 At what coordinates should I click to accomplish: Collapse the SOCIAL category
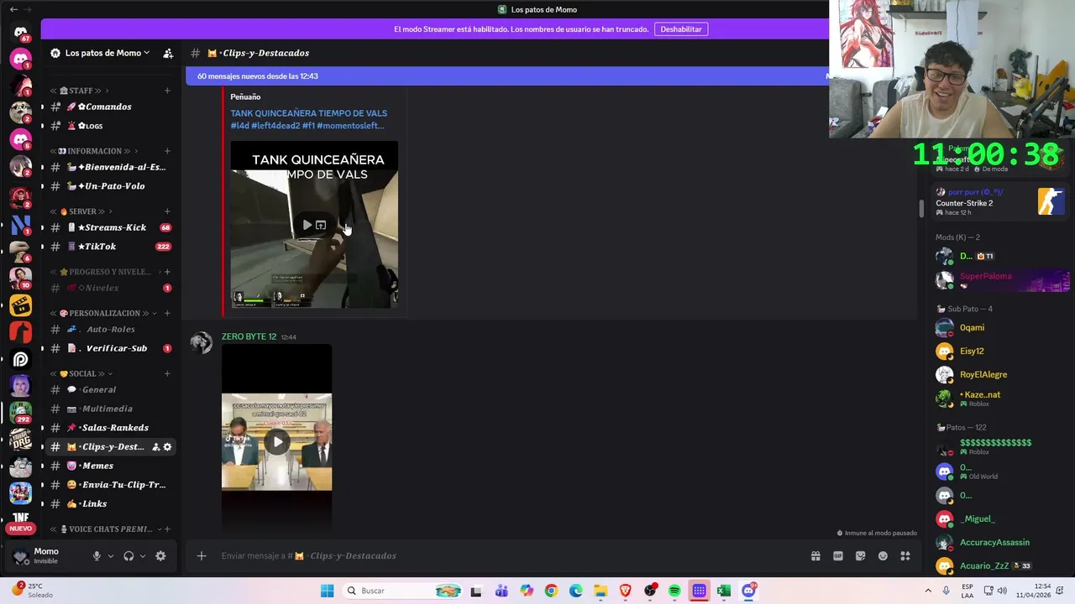click(81, 373)
